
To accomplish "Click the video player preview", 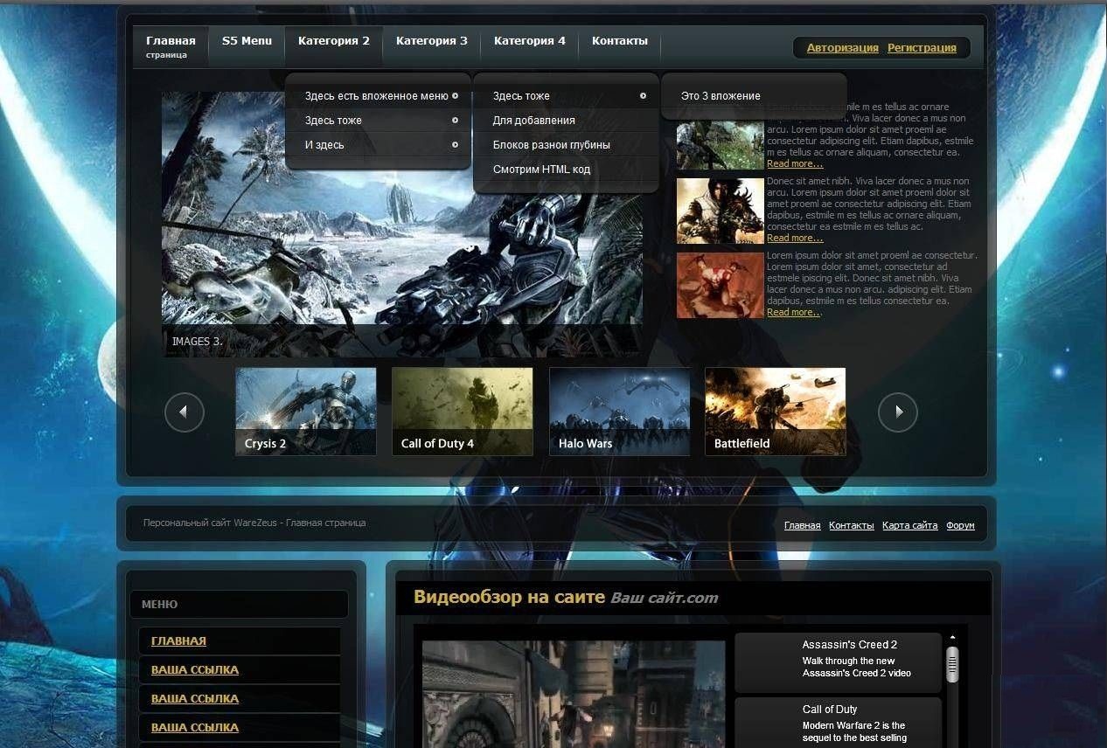I will pos(574,694).
